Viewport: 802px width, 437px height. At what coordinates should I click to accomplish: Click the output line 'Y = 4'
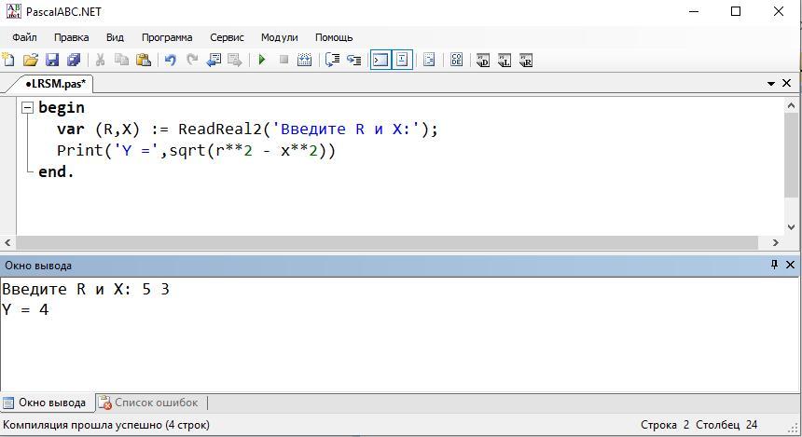[x=25, y=309]
